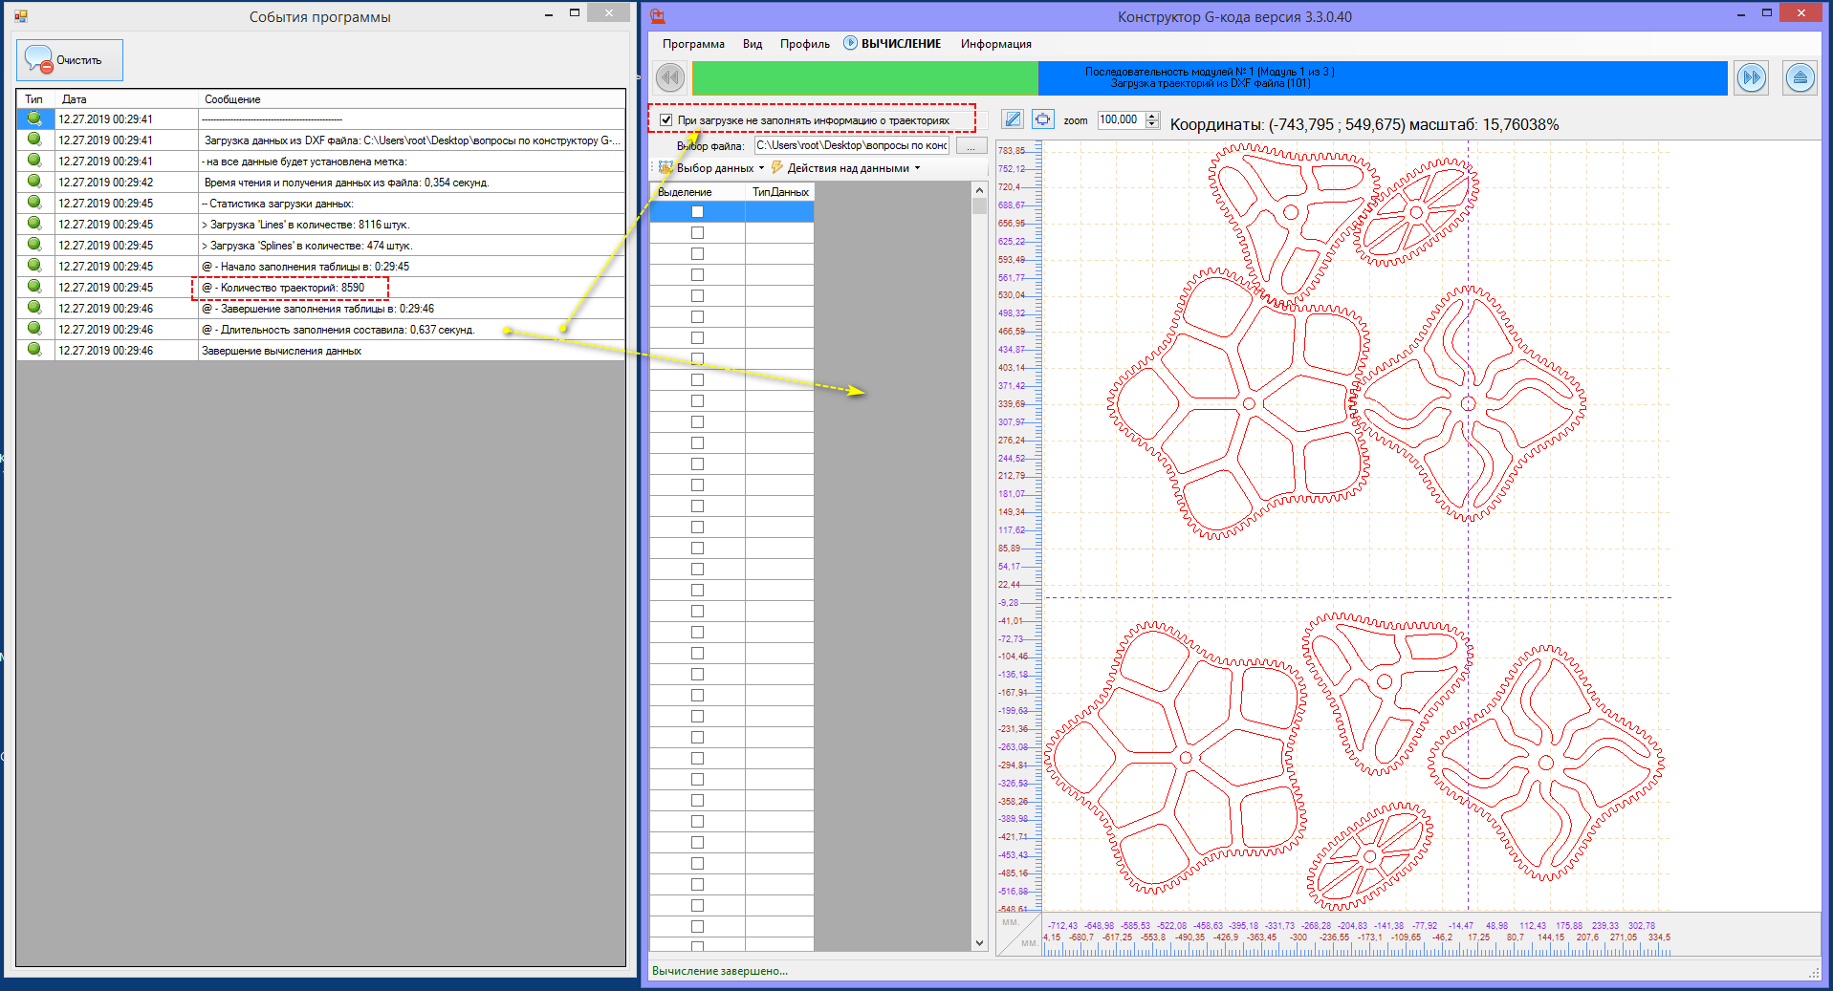Image resolution: width=1833 pixels, height=991 pixels.
Task: Click the ВЫЧИСЛЕНИЕ play icon
Action: pos(850,43)
